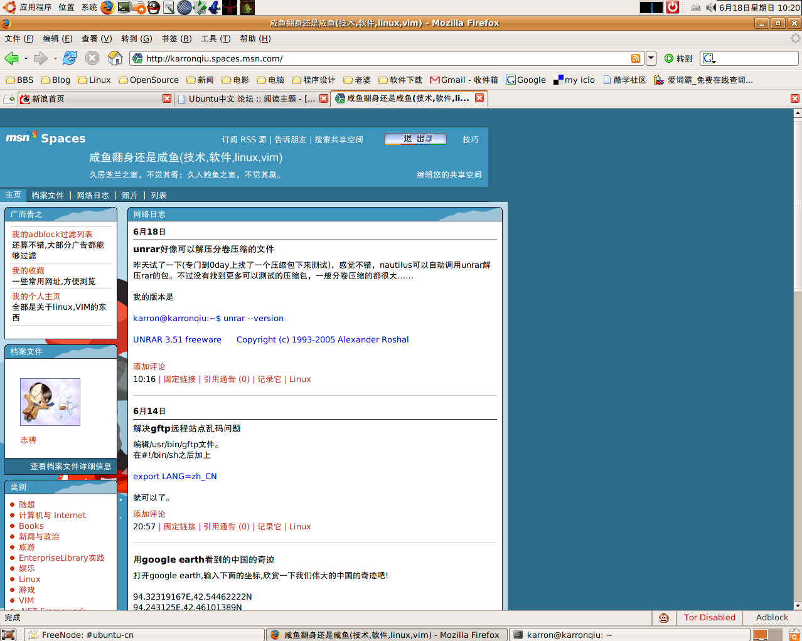Click the RSS feed icon in address bar
The height and width of the screenshot is (641, 802).
tap(636, 58)
